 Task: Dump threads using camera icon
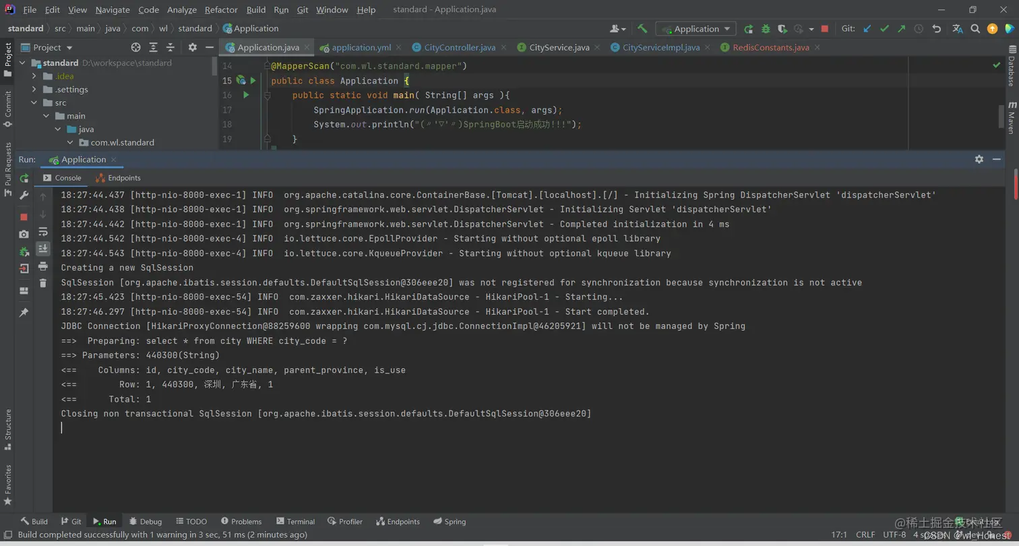tap(24, 234)
